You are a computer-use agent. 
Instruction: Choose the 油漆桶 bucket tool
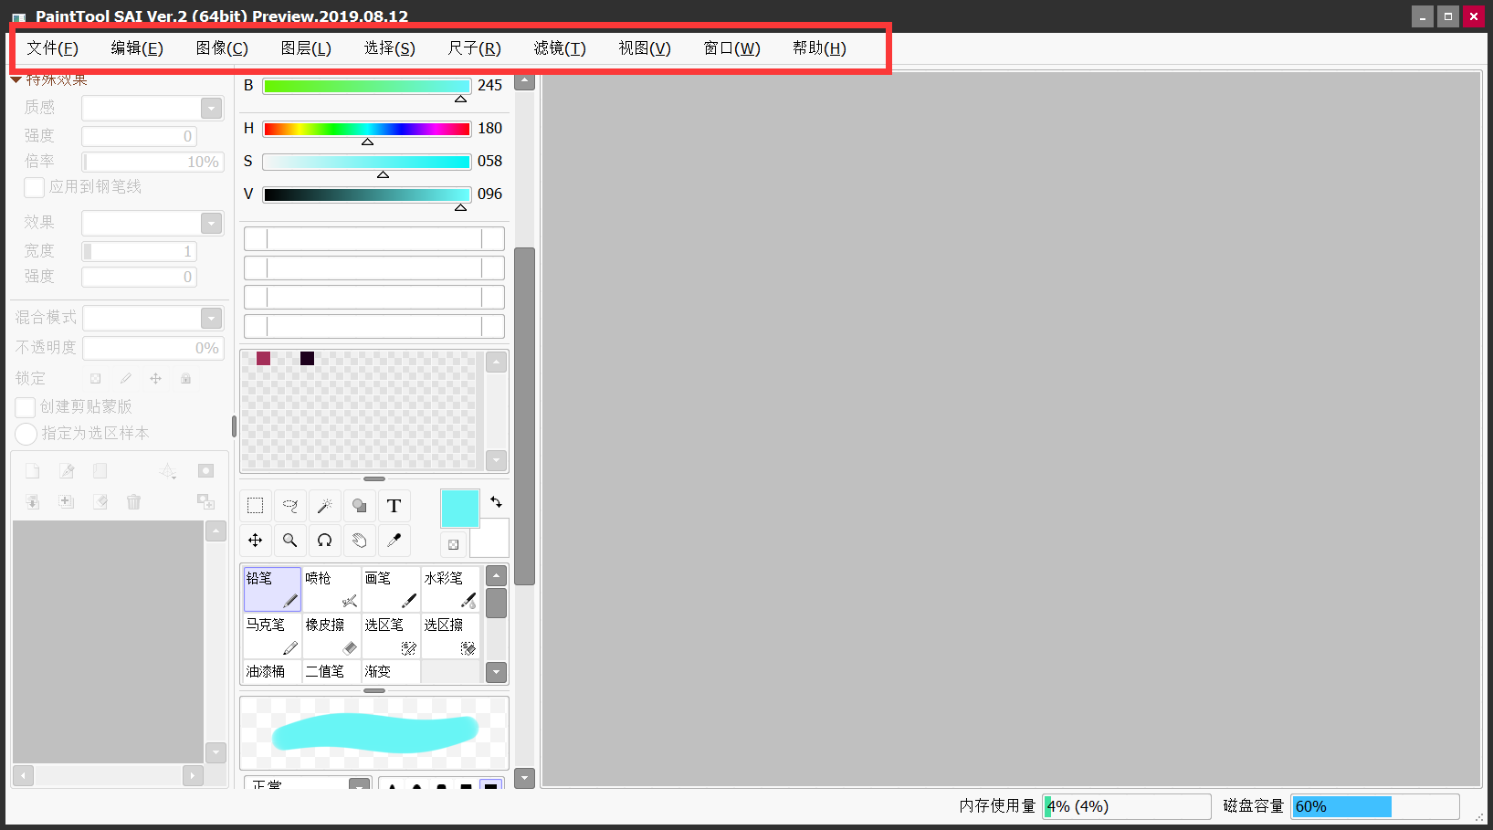[x=272, y=671]
